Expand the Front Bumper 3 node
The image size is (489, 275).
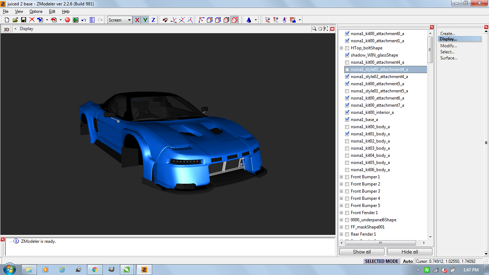pyautogui.click(x=341, y=191)
